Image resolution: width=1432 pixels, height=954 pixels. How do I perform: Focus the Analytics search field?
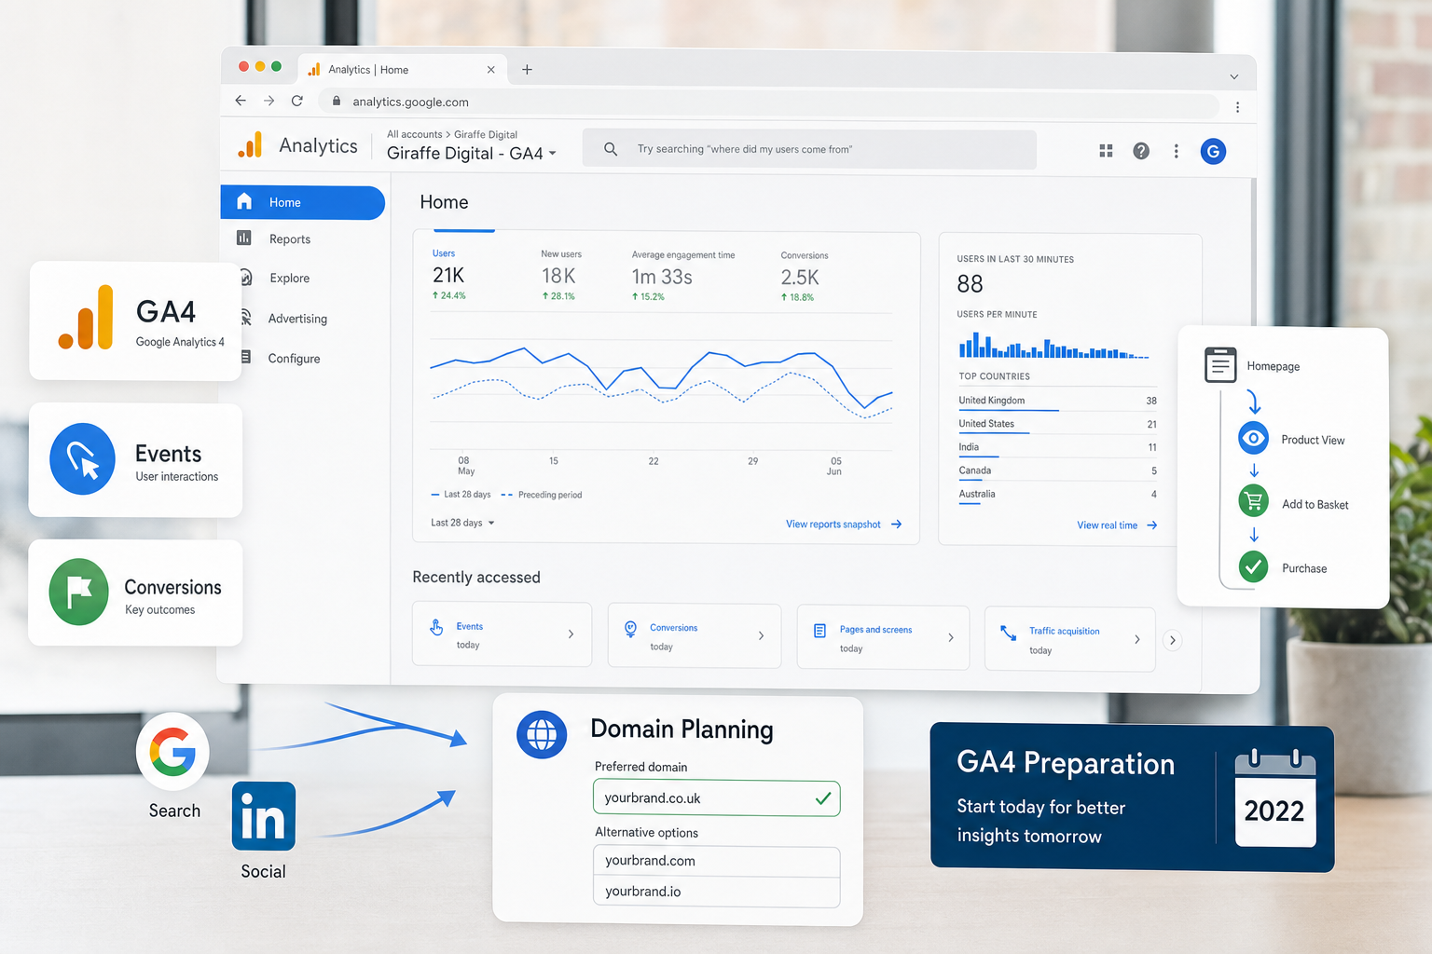pos(809,149)
